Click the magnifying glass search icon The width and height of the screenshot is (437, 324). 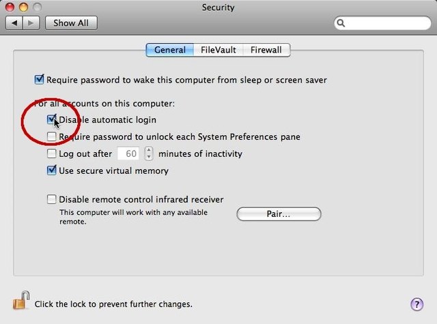[x=341, y=23]
